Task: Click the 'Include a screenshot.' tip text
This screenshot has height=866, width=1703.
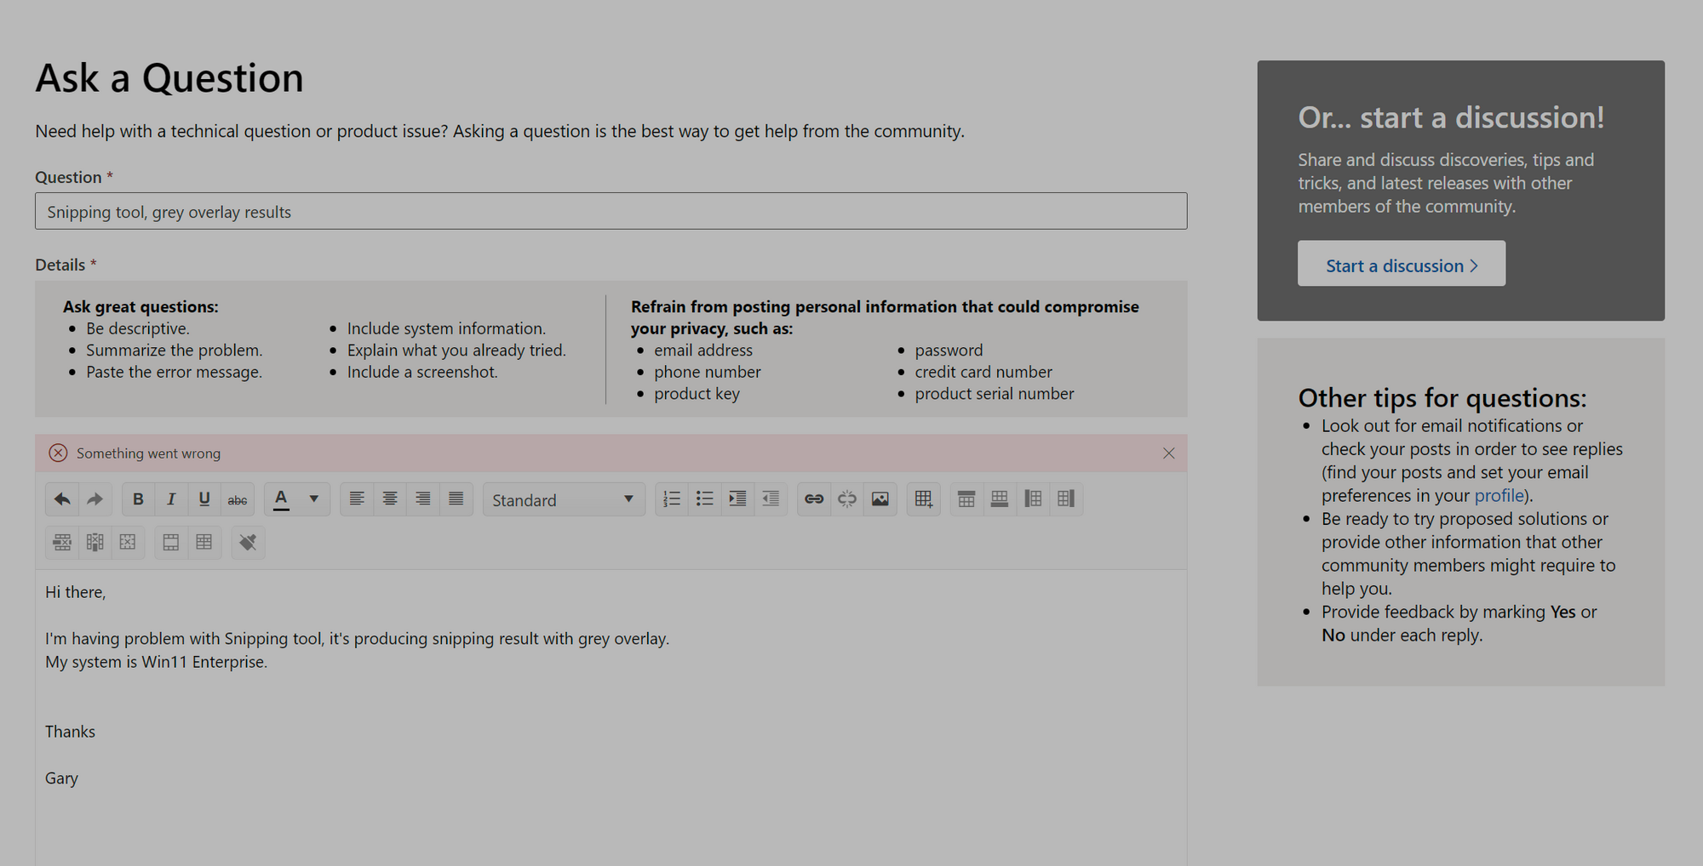Action: tap(422, 373)
